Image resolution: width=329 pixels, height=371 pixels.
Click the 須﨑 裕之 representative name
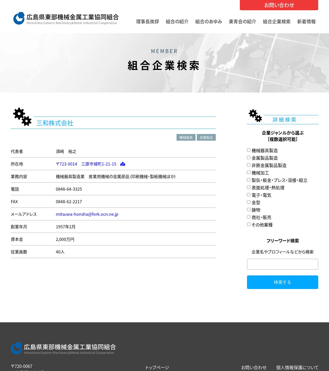point(66,151)
